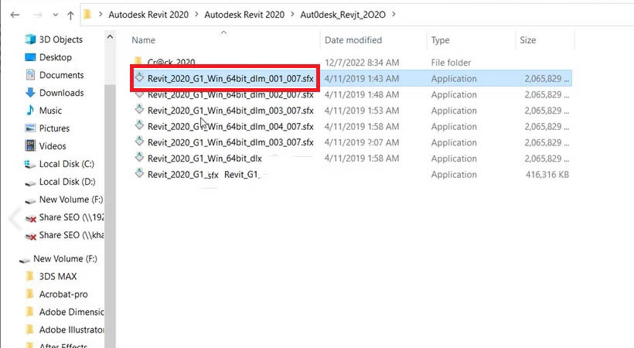Open Downloads with the blue arrow icon
Image resolution: width=634 pixels, height=348 pixels.
(x=30, y=93)
